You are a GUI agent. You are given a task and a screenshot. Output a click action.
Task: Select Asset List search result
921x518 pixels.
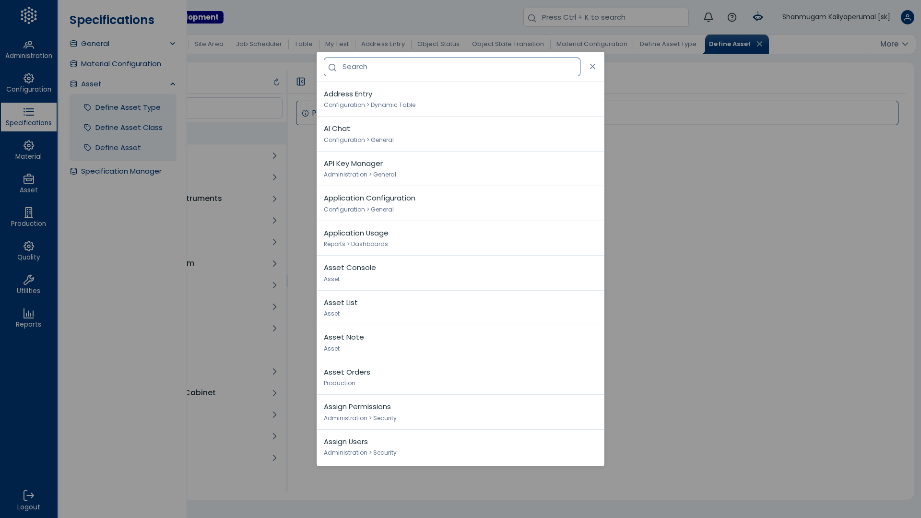coord(460,308)
